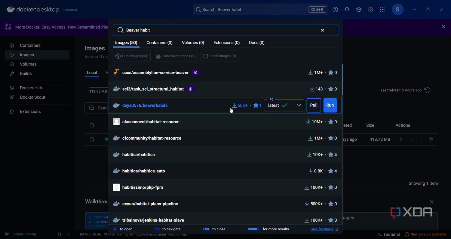Image resolution: width=451 pixels, height=239 pixels.
Task: Open daya0576/beaverhabits result
Action: pyautogui.click(x=225, y=105)
